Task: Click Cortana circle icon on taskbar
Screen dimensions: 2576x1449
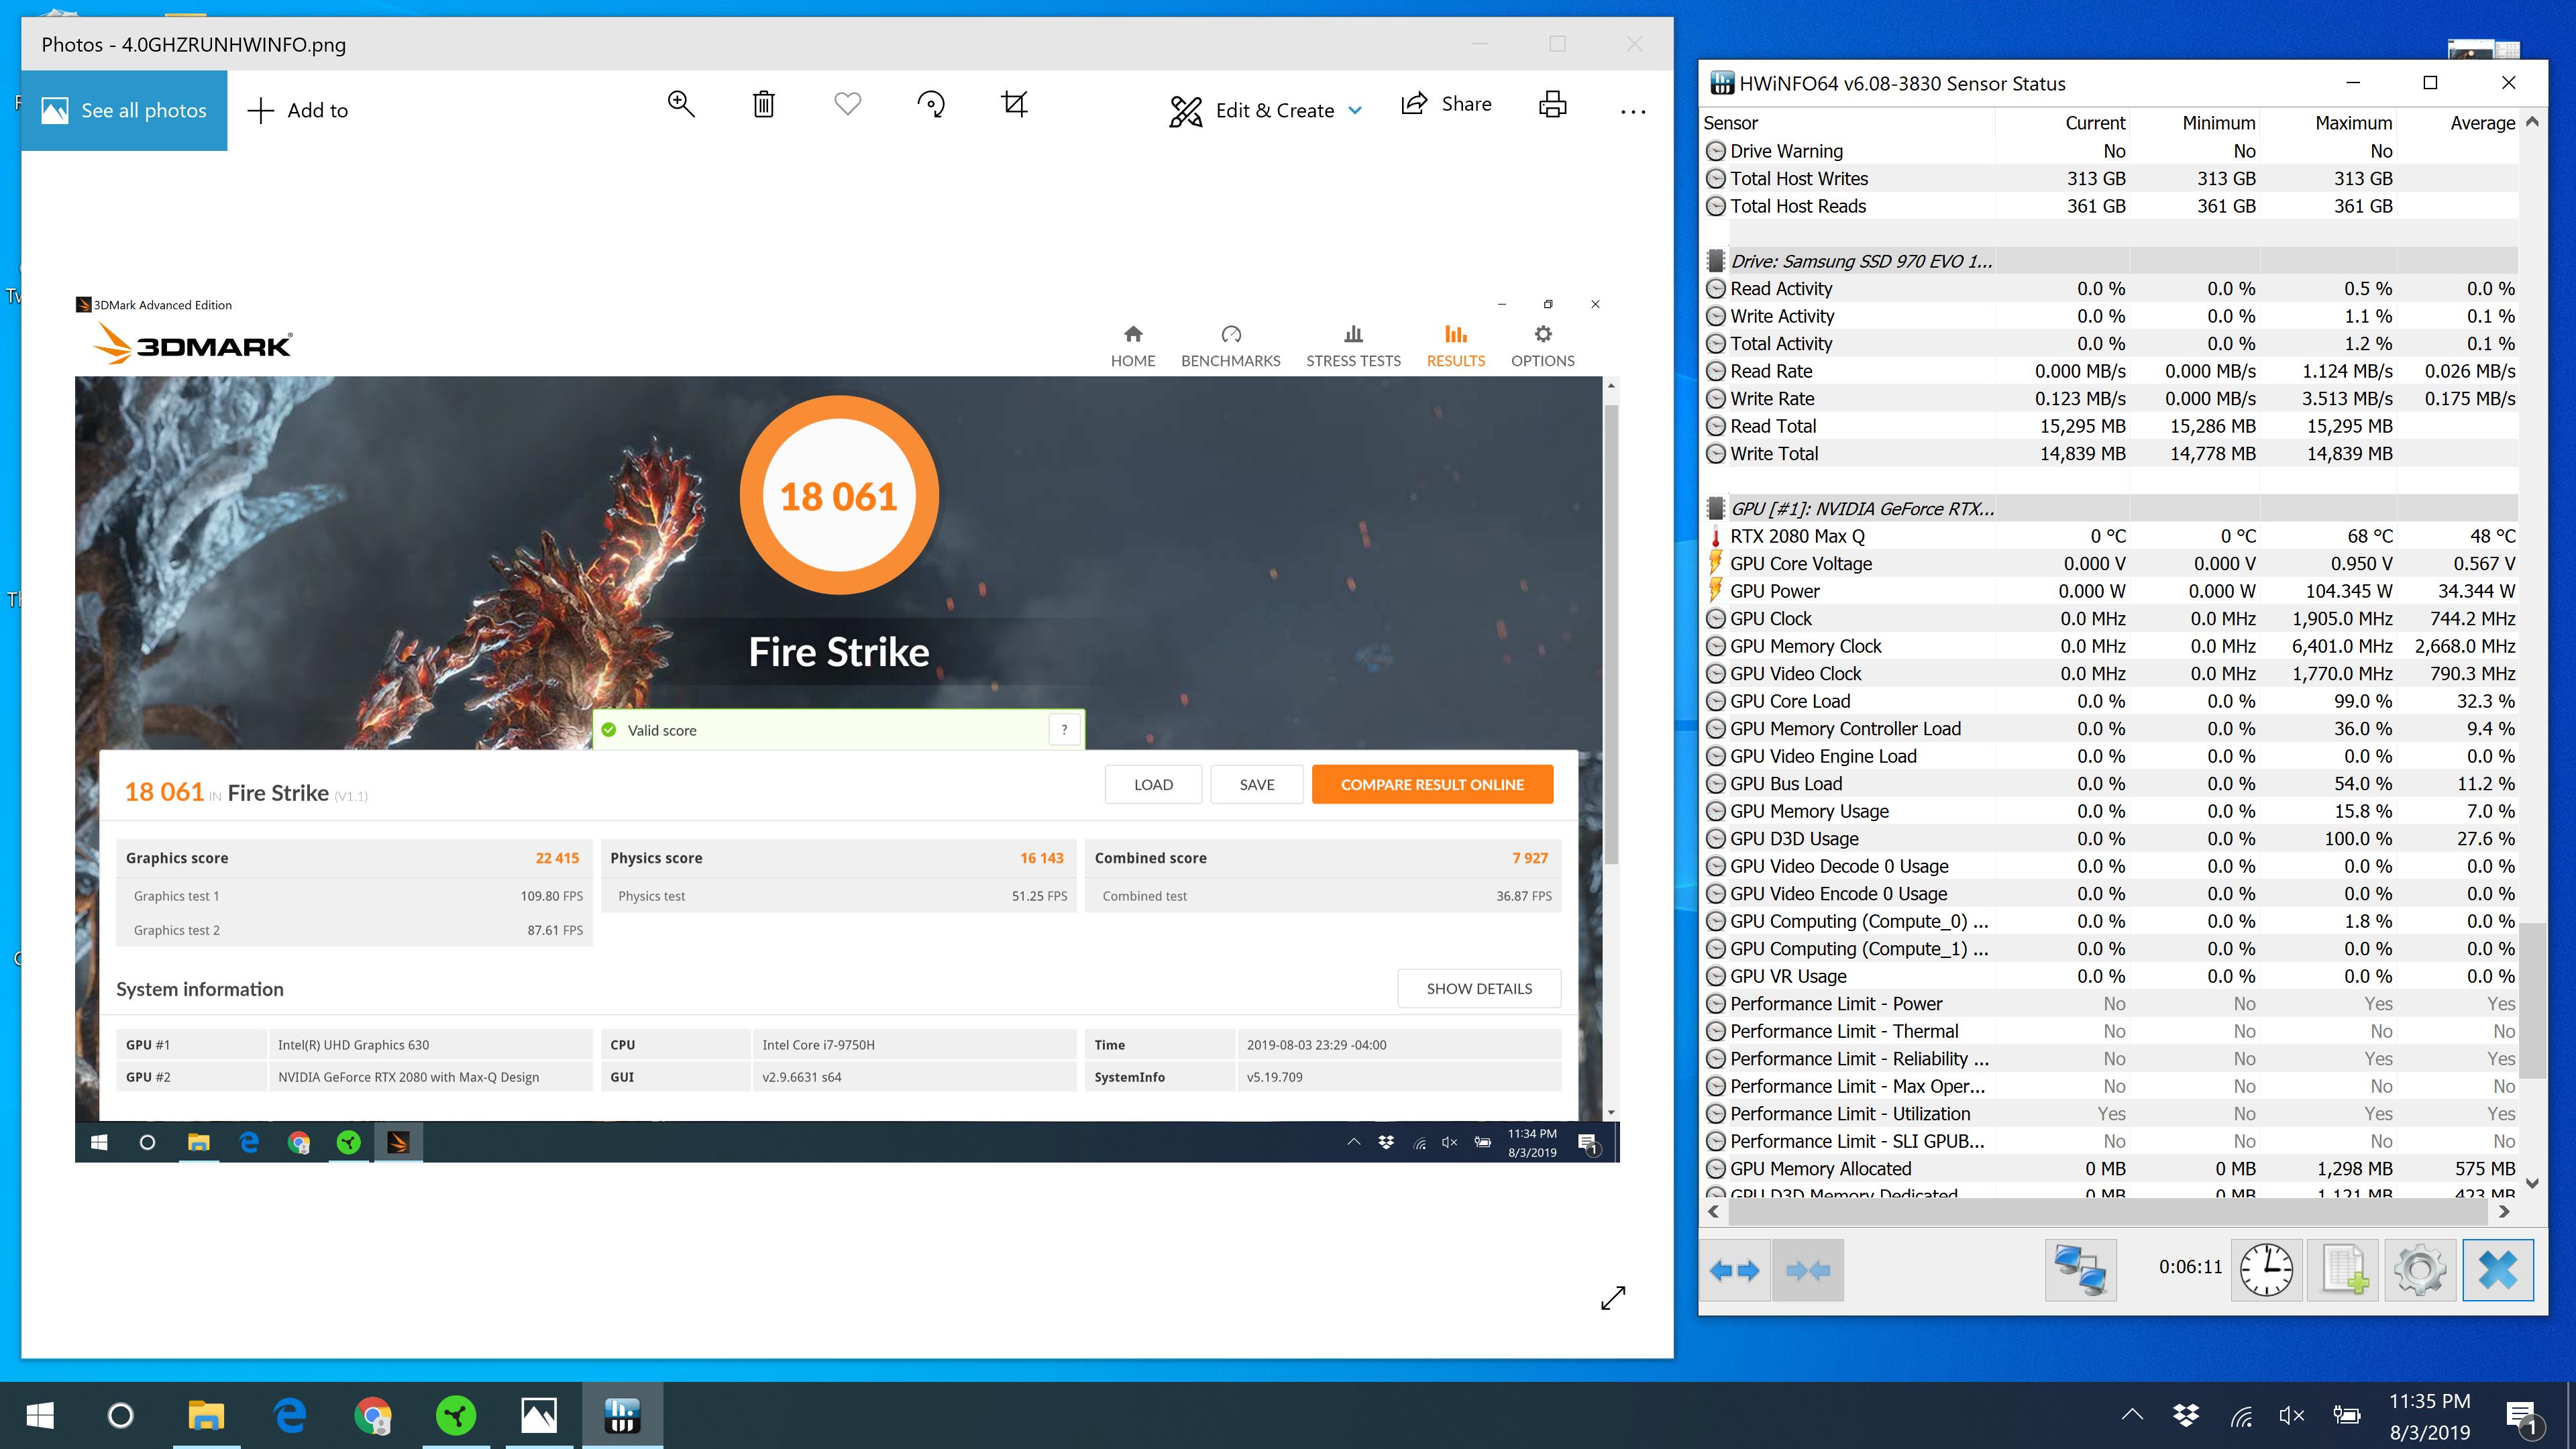Action: (x=120, y=1416)
